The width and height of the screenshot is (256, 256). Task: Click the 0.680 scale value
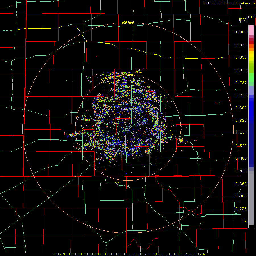241,108
